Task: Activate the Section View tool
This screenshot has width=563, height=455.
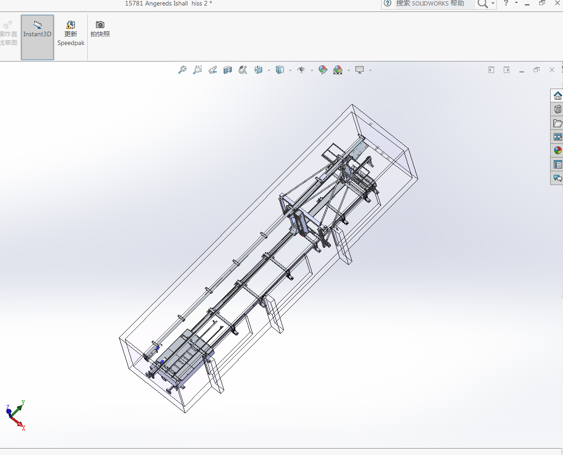Action: click(x=228, y=70)
